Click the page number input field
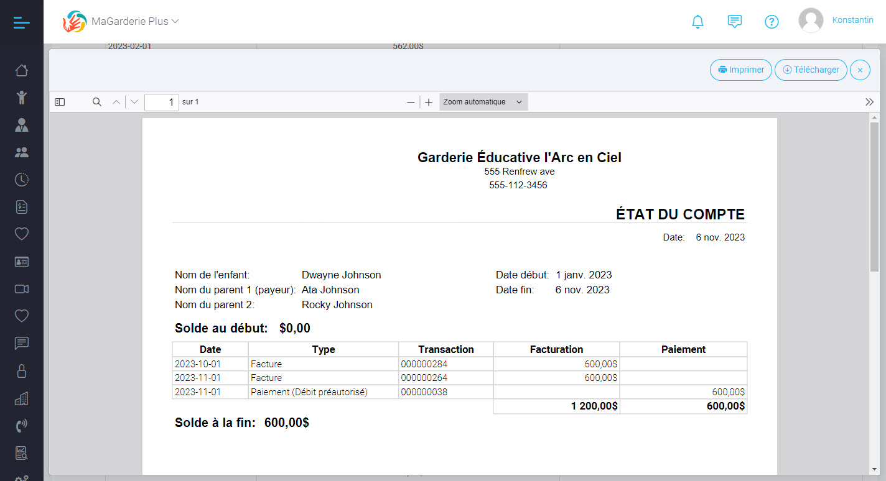 (161, 102)
